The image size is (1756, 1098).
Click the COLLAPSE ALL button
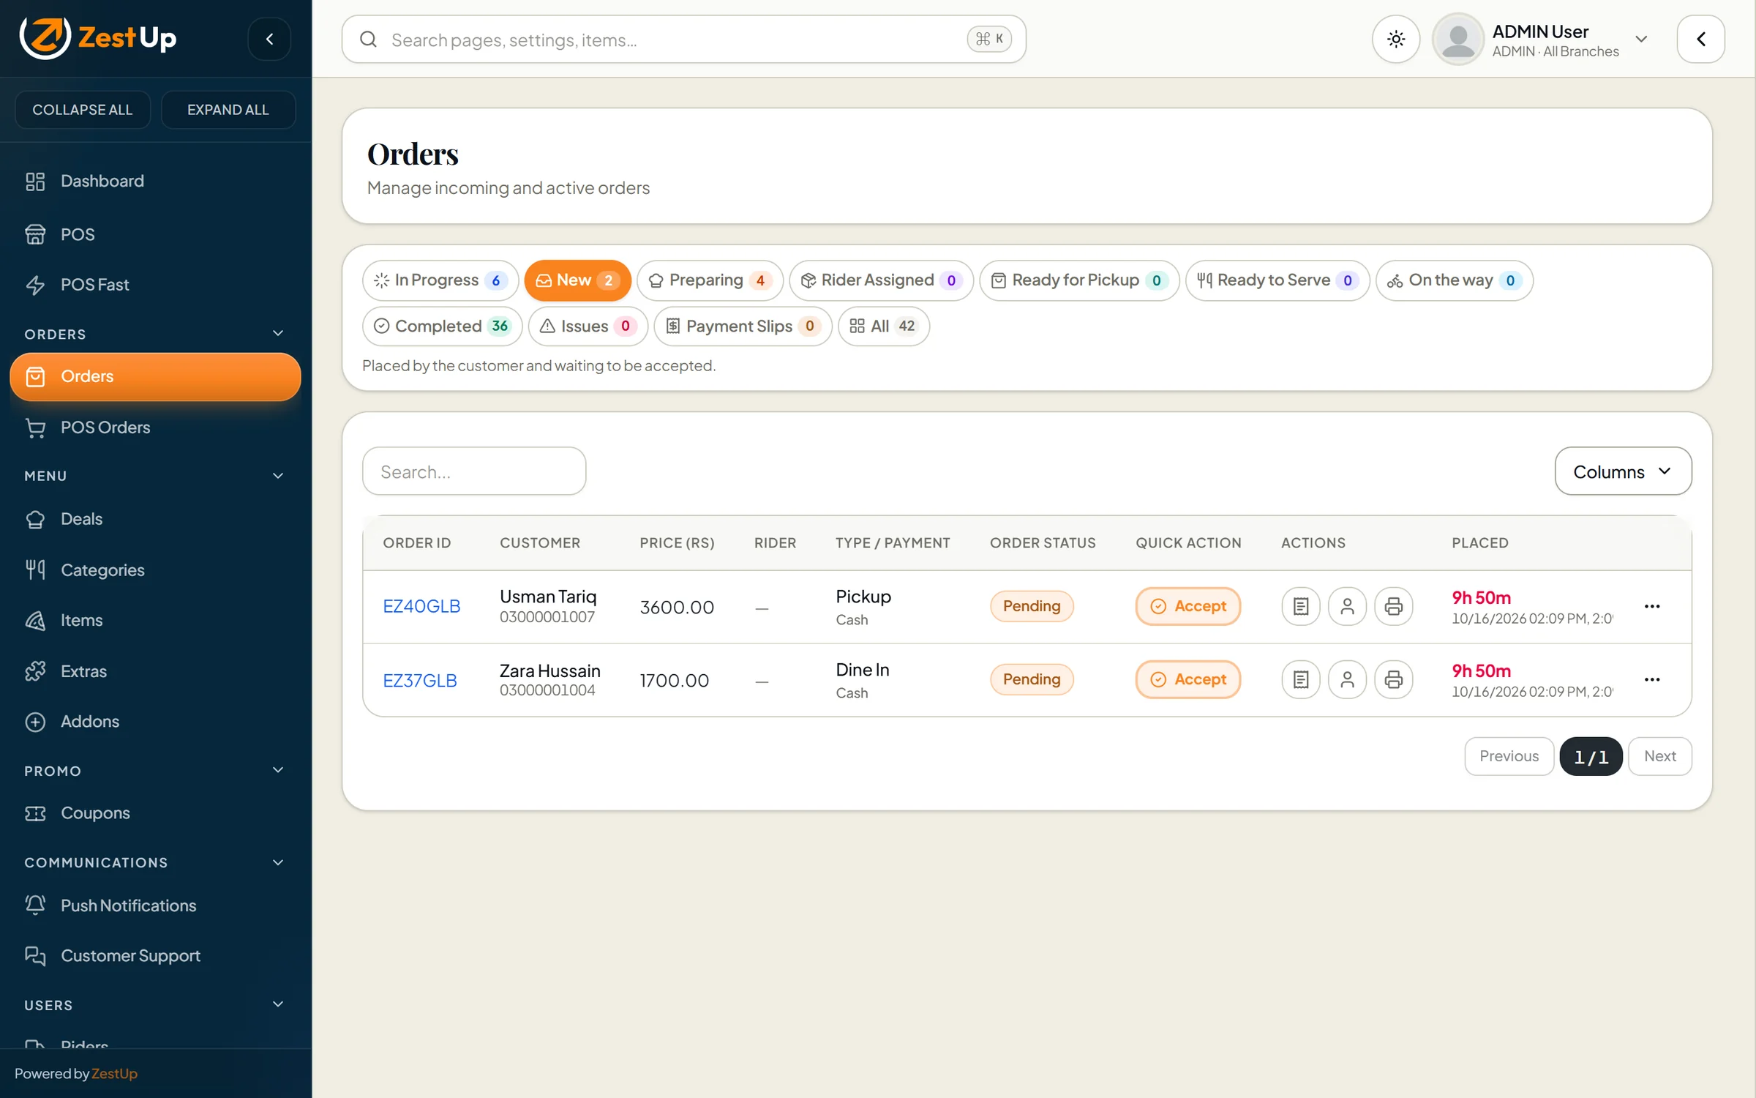tap(83, 110)
